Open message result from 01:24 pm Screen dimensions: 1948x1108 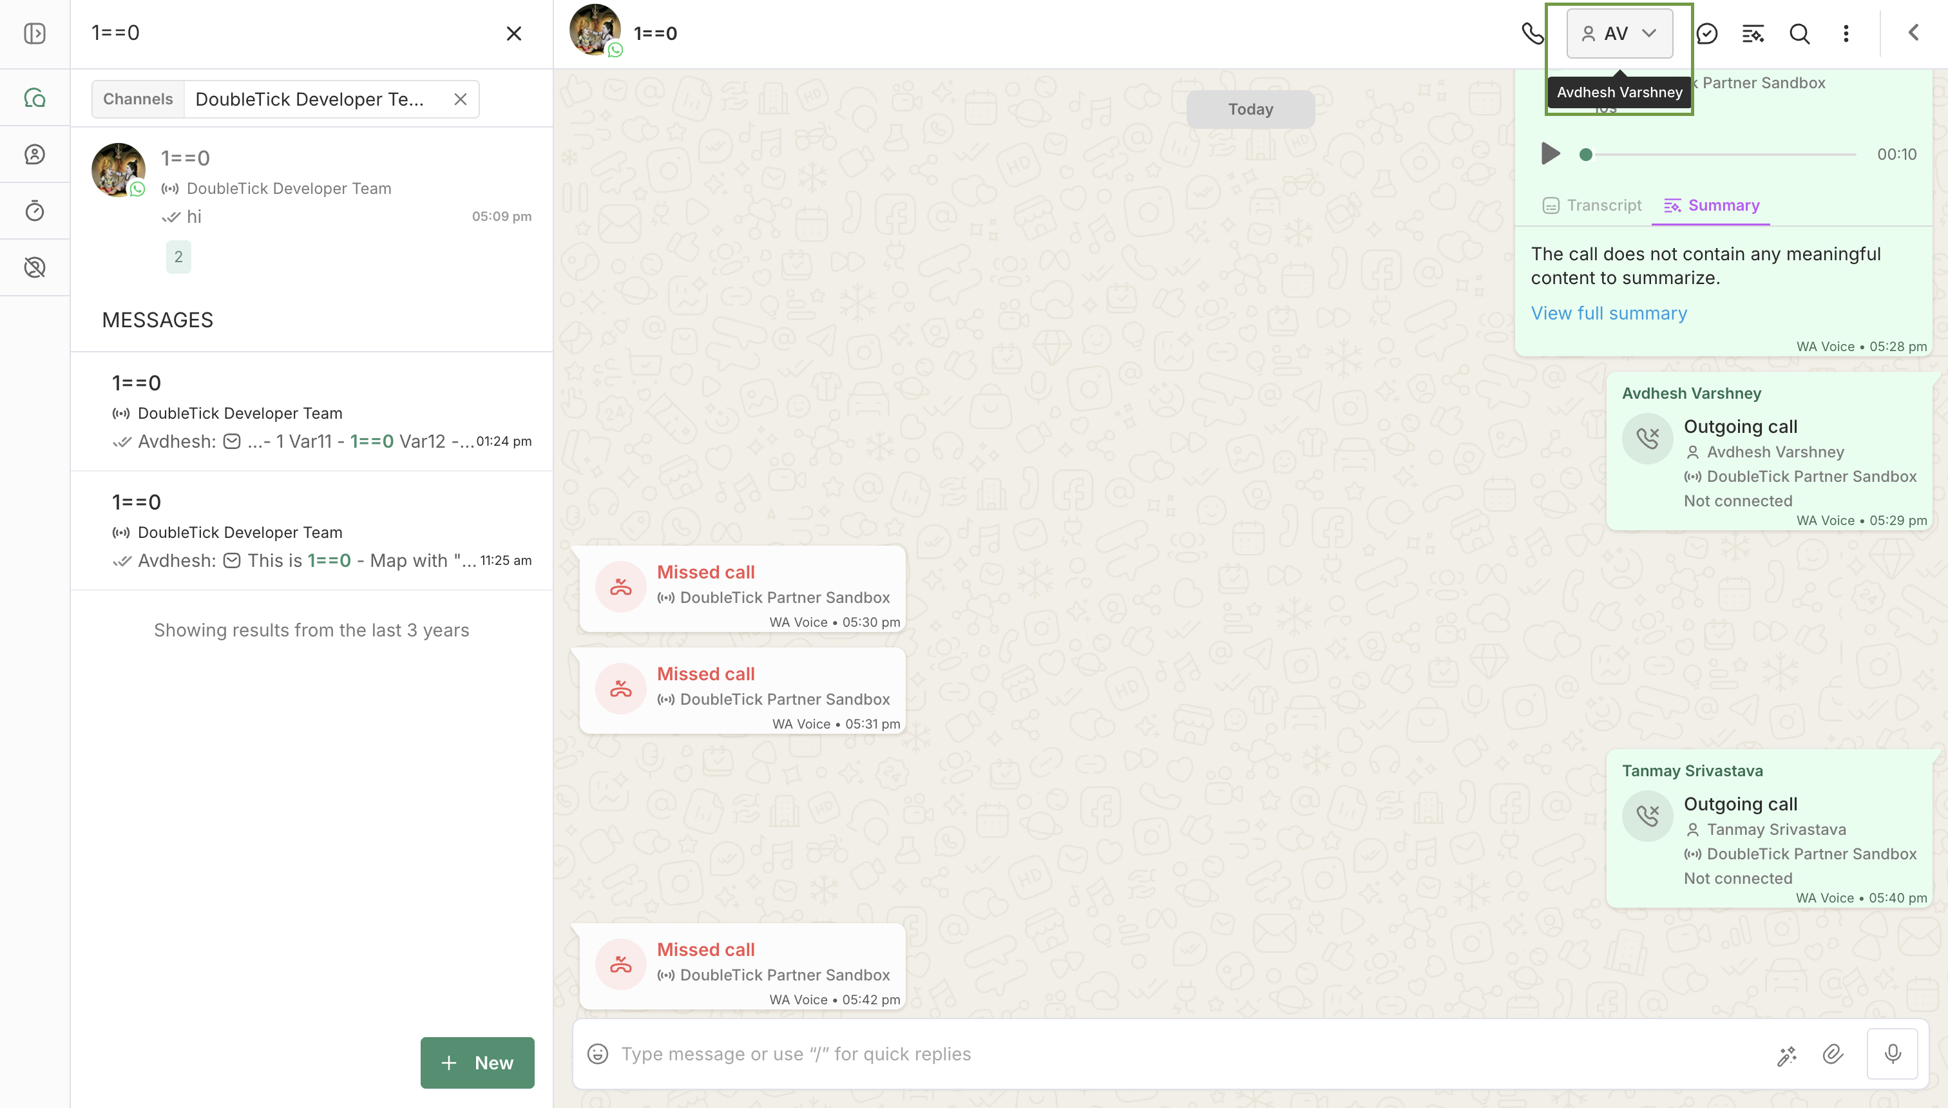[311, 412]
